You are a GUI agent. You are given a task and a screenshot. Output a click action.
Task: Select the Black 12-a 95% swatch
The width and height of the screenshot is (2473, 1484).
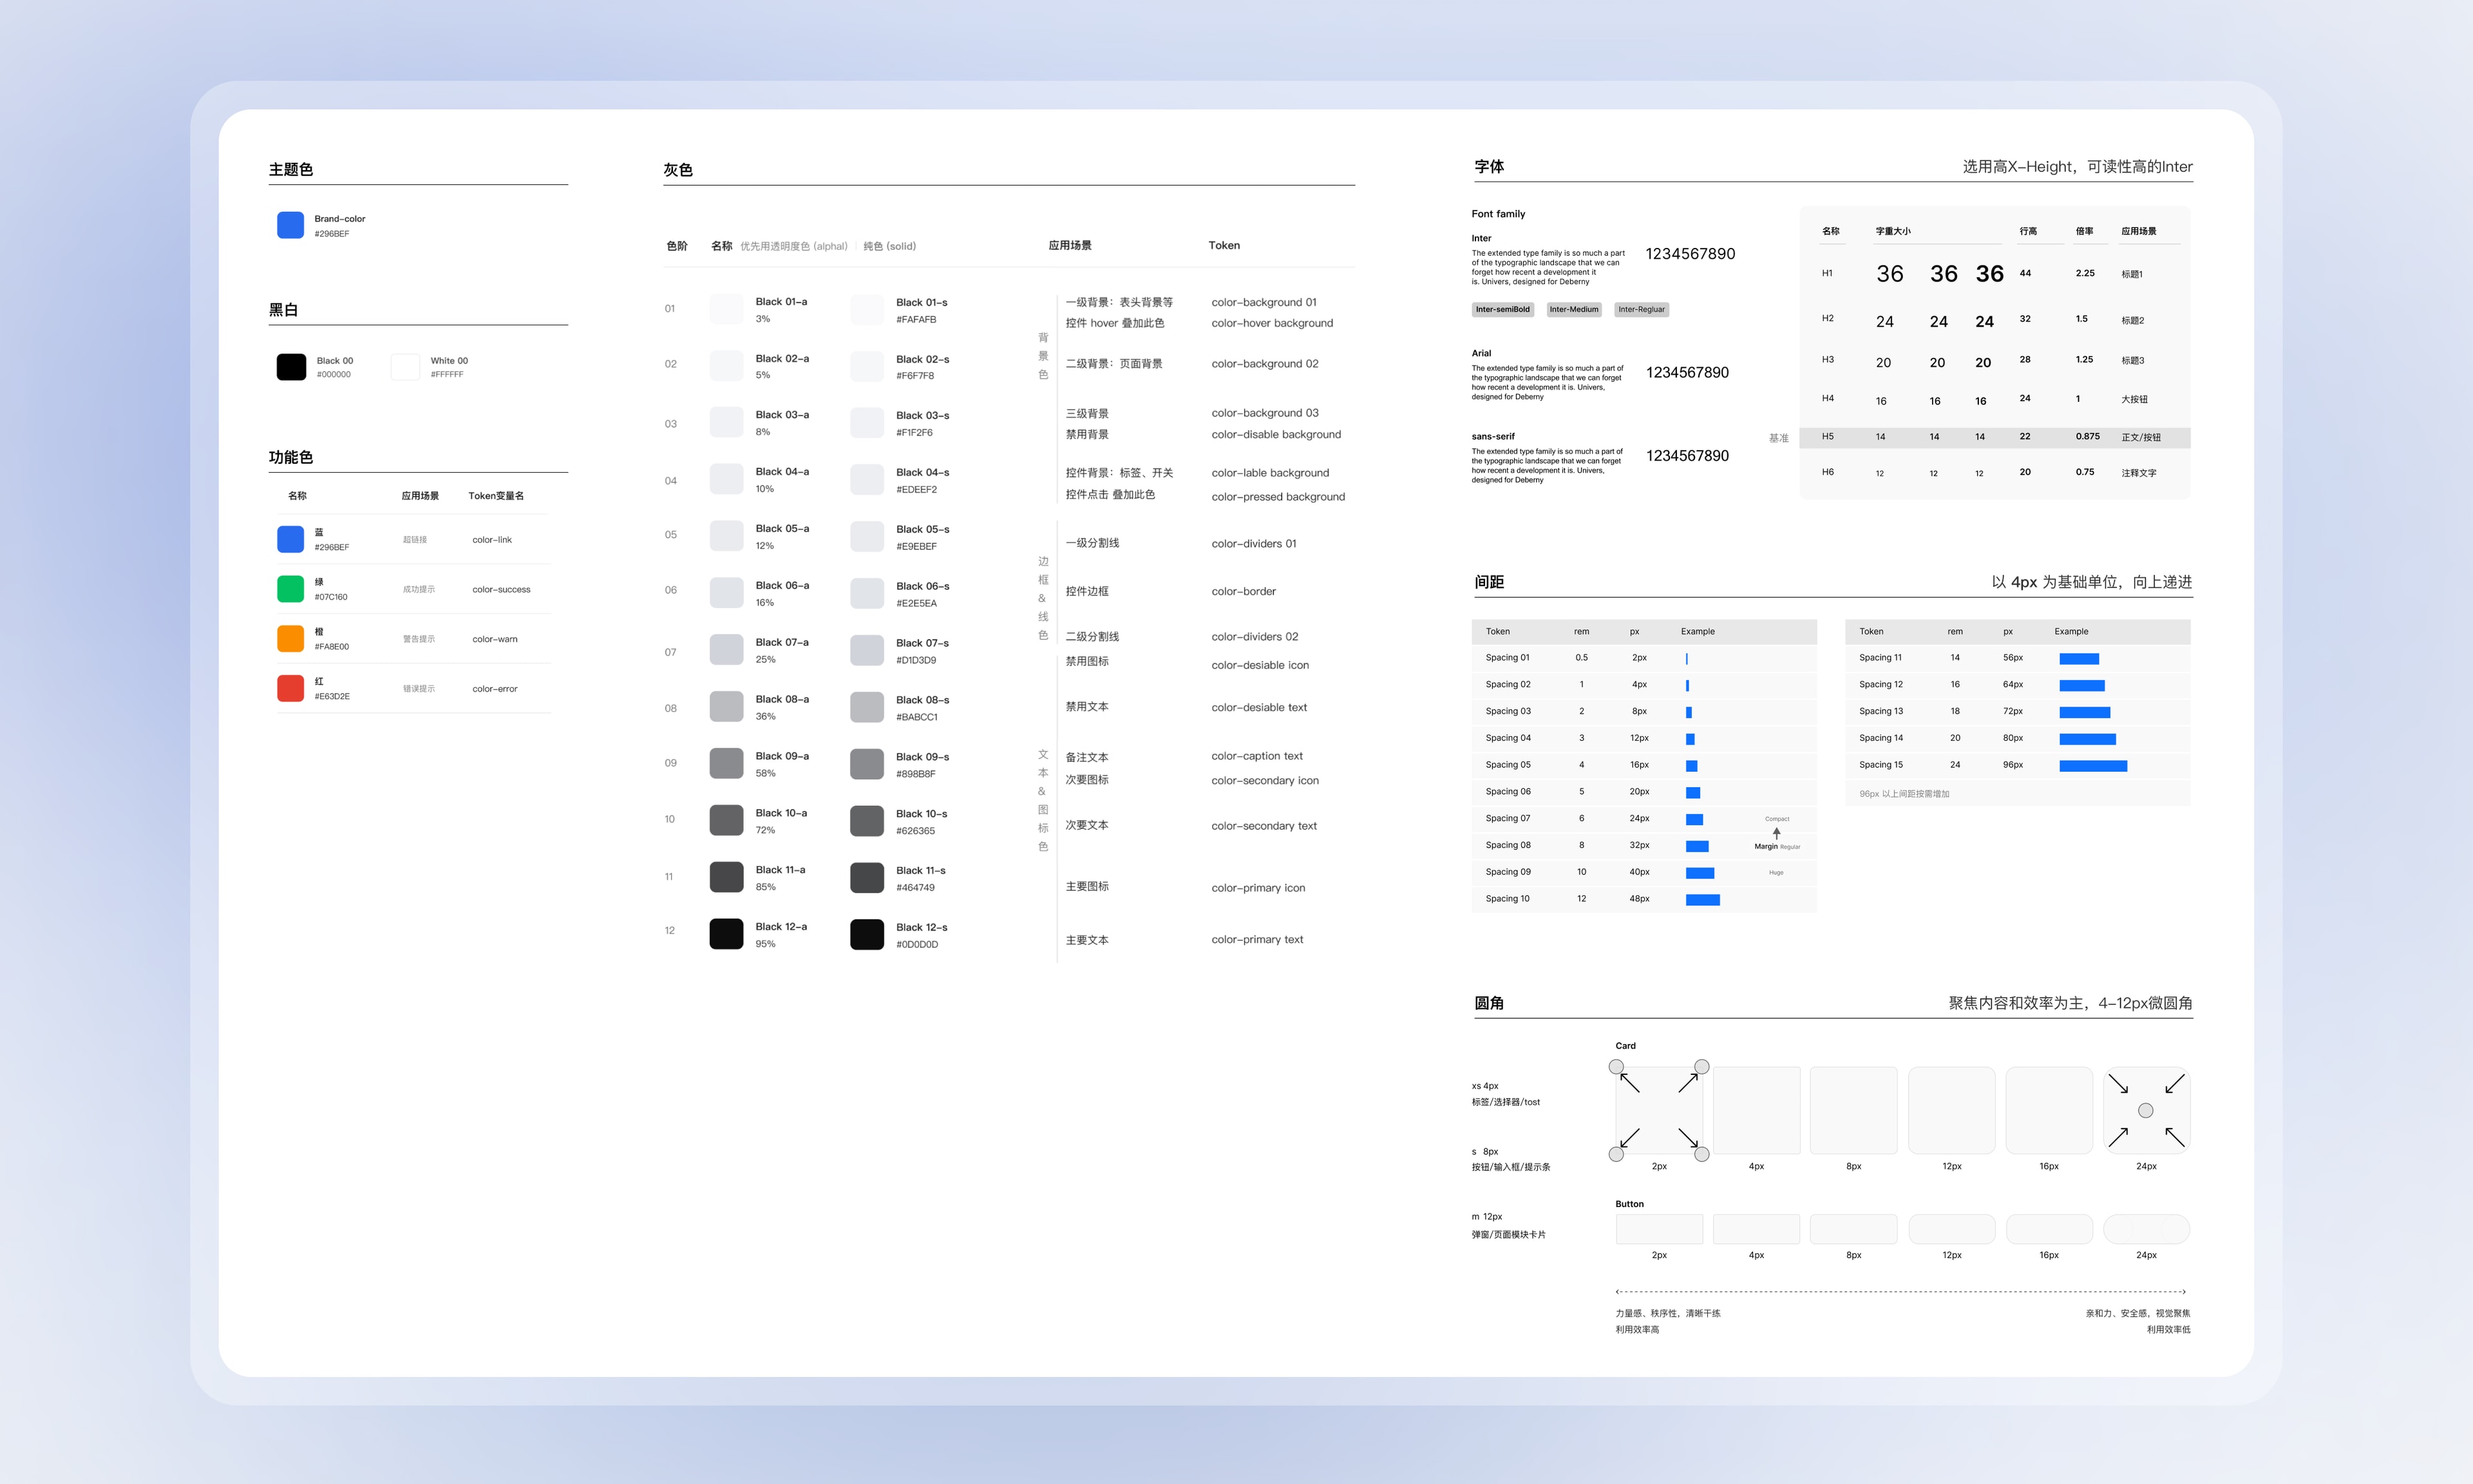726,934
